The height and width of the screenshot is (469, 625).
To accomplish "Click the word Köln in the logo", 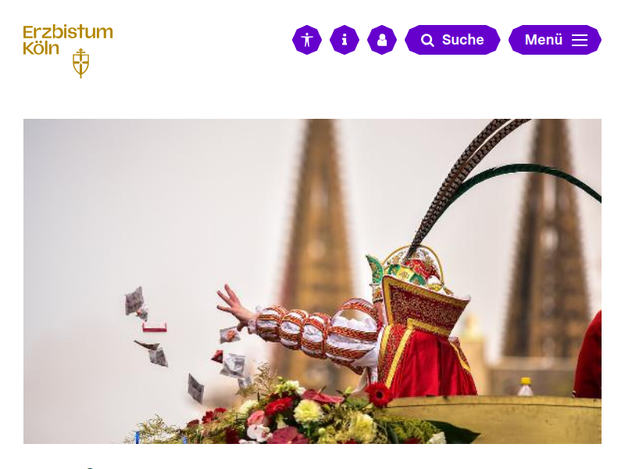I will click(x=41, y=48).
